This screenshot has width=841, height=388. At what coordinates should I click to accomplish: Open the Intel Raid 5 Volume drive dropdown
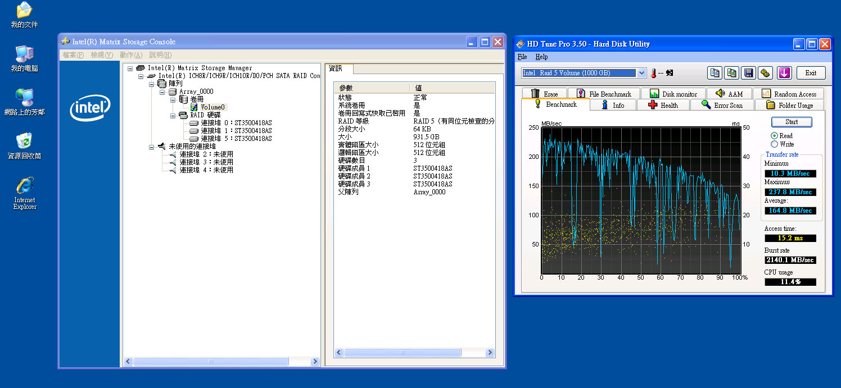(x=642, y=73)
